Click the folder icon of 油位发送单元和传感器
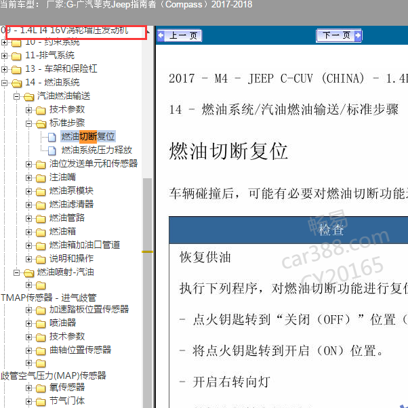 pos(41,165)
